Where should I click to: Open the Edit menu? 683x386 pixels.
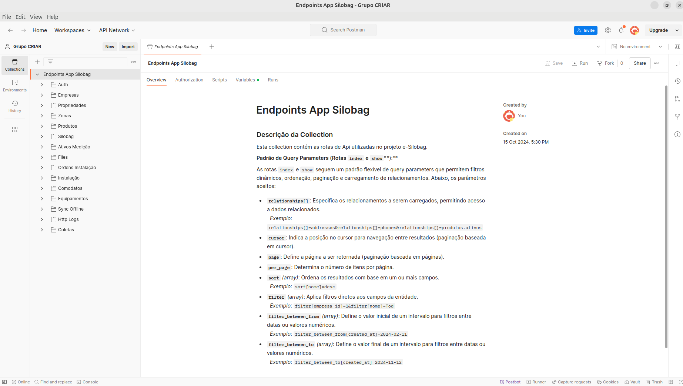[20, 17]
